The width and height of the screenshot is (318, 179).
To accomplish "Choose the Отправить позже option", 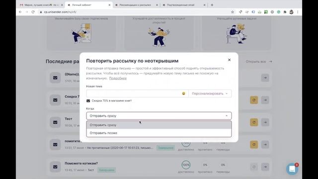I will [x=159, y=133].
